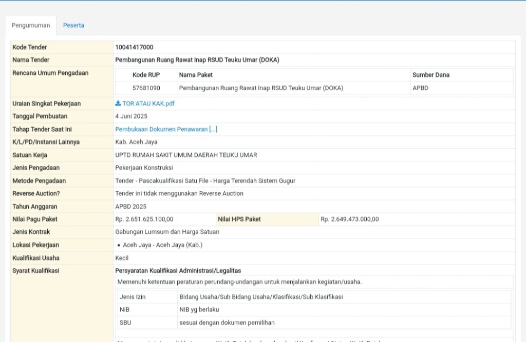
Task: Click the Uraian Singkat Pekerjaan label
Action: 47,104
